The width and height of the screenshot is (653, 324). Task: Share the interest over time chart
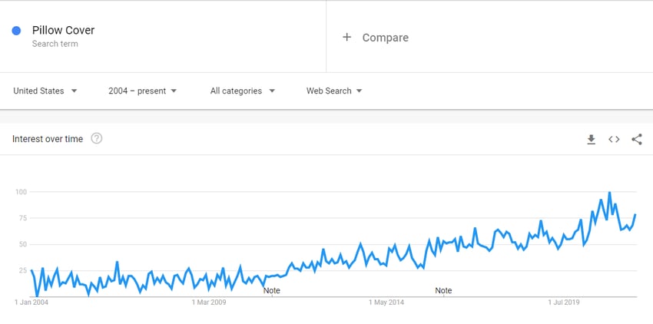637,140
